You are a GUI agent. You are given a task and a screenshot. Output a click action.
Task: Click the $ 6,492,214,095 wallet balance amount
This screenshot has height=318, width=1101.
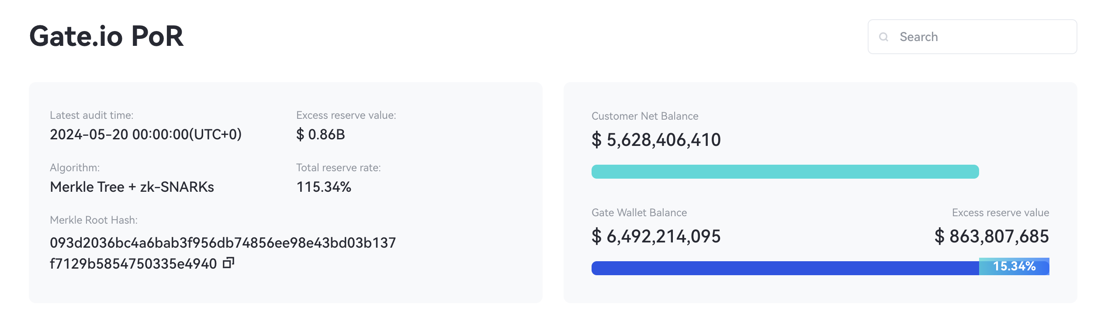click(x=656, y=237)
